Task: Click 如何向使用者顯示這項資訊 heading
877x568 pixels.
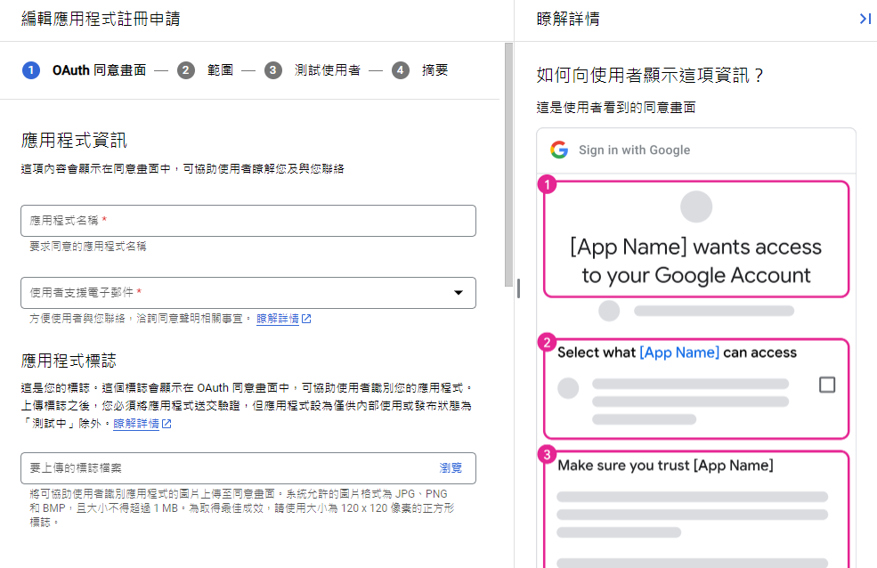Action: pos(649,75)
